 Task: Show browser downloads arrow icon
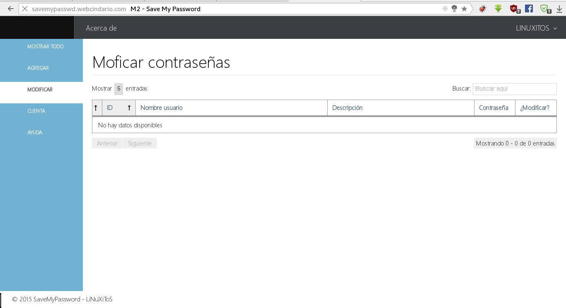(559, 9)
